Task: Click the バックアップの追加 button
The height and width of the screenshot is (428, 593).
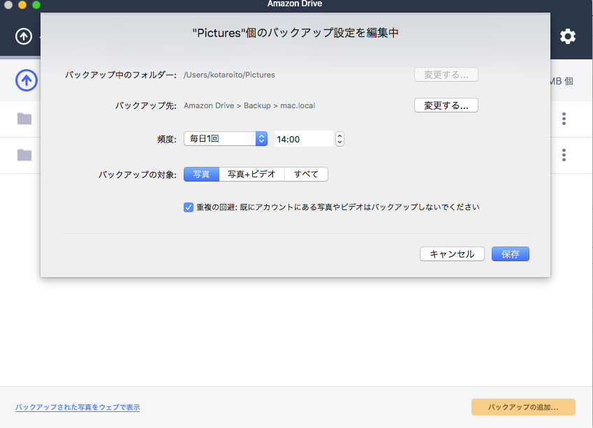Action: (x=524, y=406)
